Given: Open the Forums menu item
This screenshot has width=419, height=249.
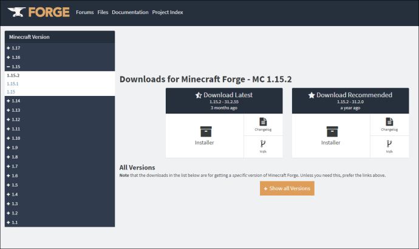Looking at the screenshot, I should point(84,12).
